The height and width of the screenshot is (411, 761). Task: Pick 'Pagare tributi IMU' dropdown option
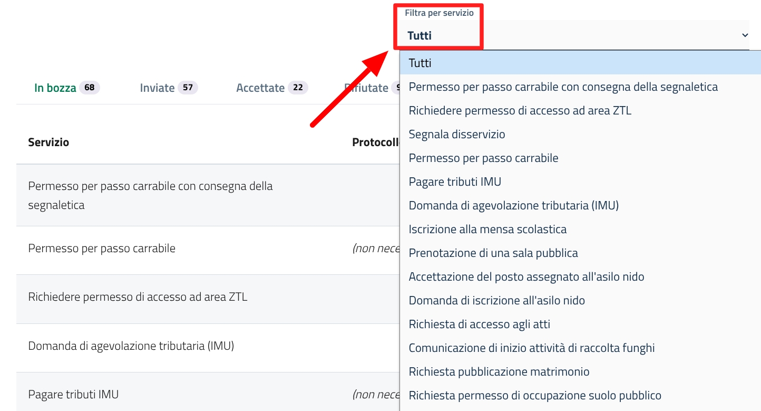tap(455, 182)
